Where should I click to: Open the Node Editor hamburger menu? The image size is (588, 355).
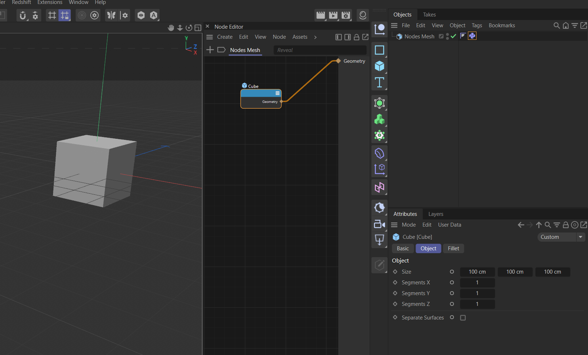click(210, 37)
